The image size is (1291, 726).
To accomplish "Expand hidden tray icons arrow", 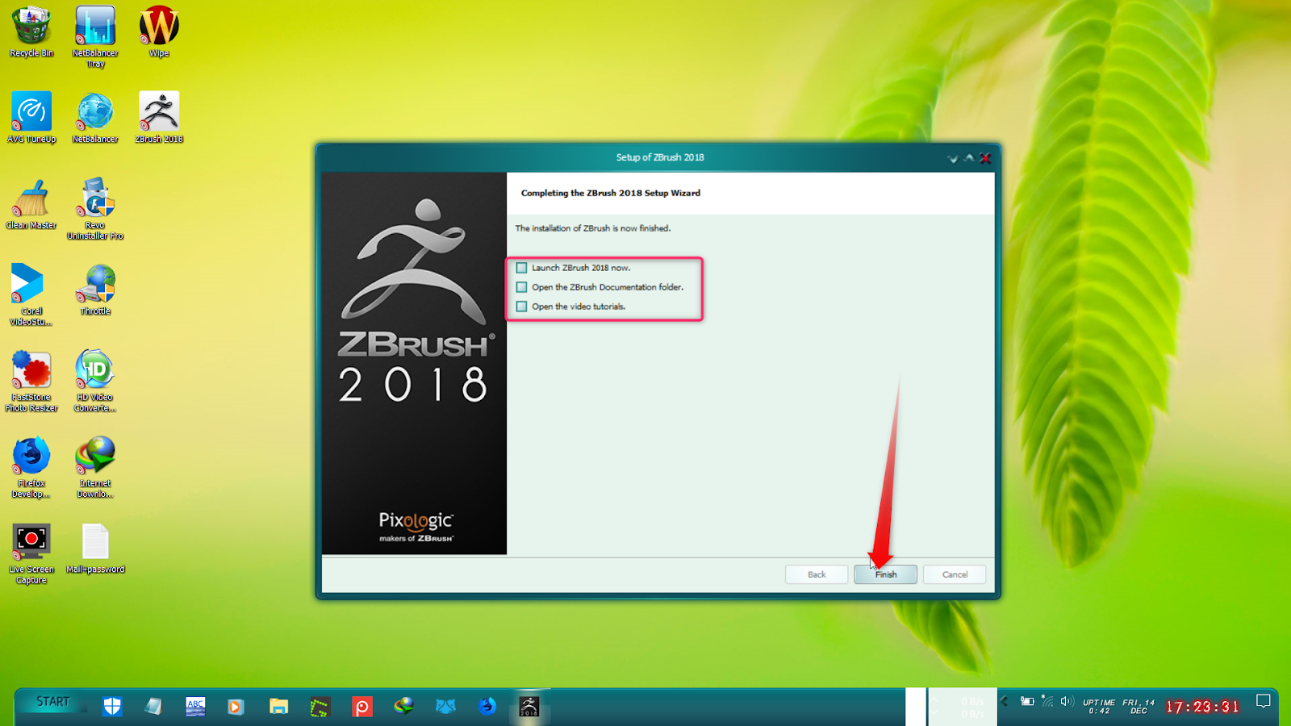I will pyautogui.click(x=1005, y=702).
